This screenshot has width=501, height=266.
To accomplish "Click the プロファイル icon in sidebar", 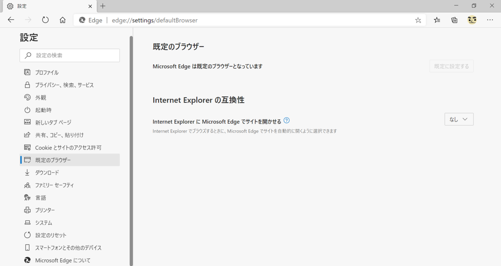I will [x=27, y=72].
